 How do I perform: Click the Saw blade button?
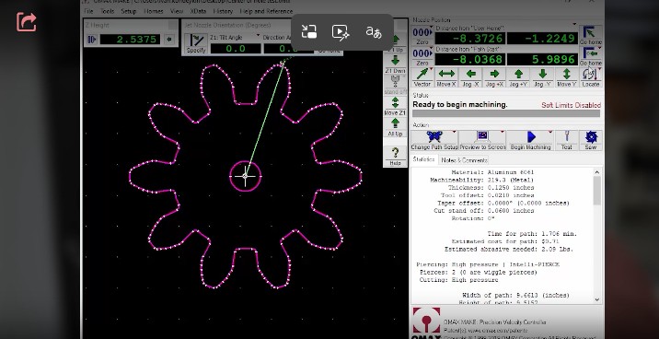coord(591,140)
